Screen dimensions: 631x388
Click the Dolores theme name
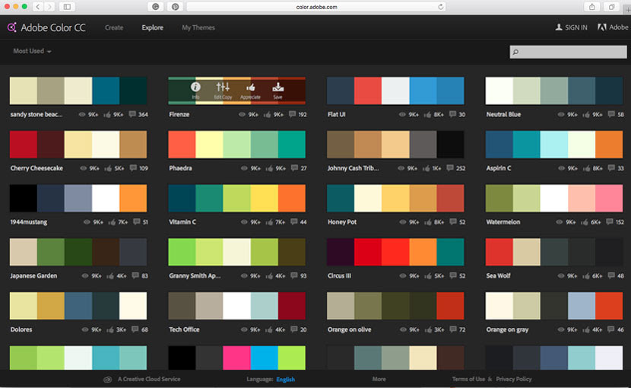click(x=21, y=329)
